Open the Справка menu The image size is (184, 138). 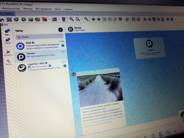pyautogui.click(x=68, y=9)
